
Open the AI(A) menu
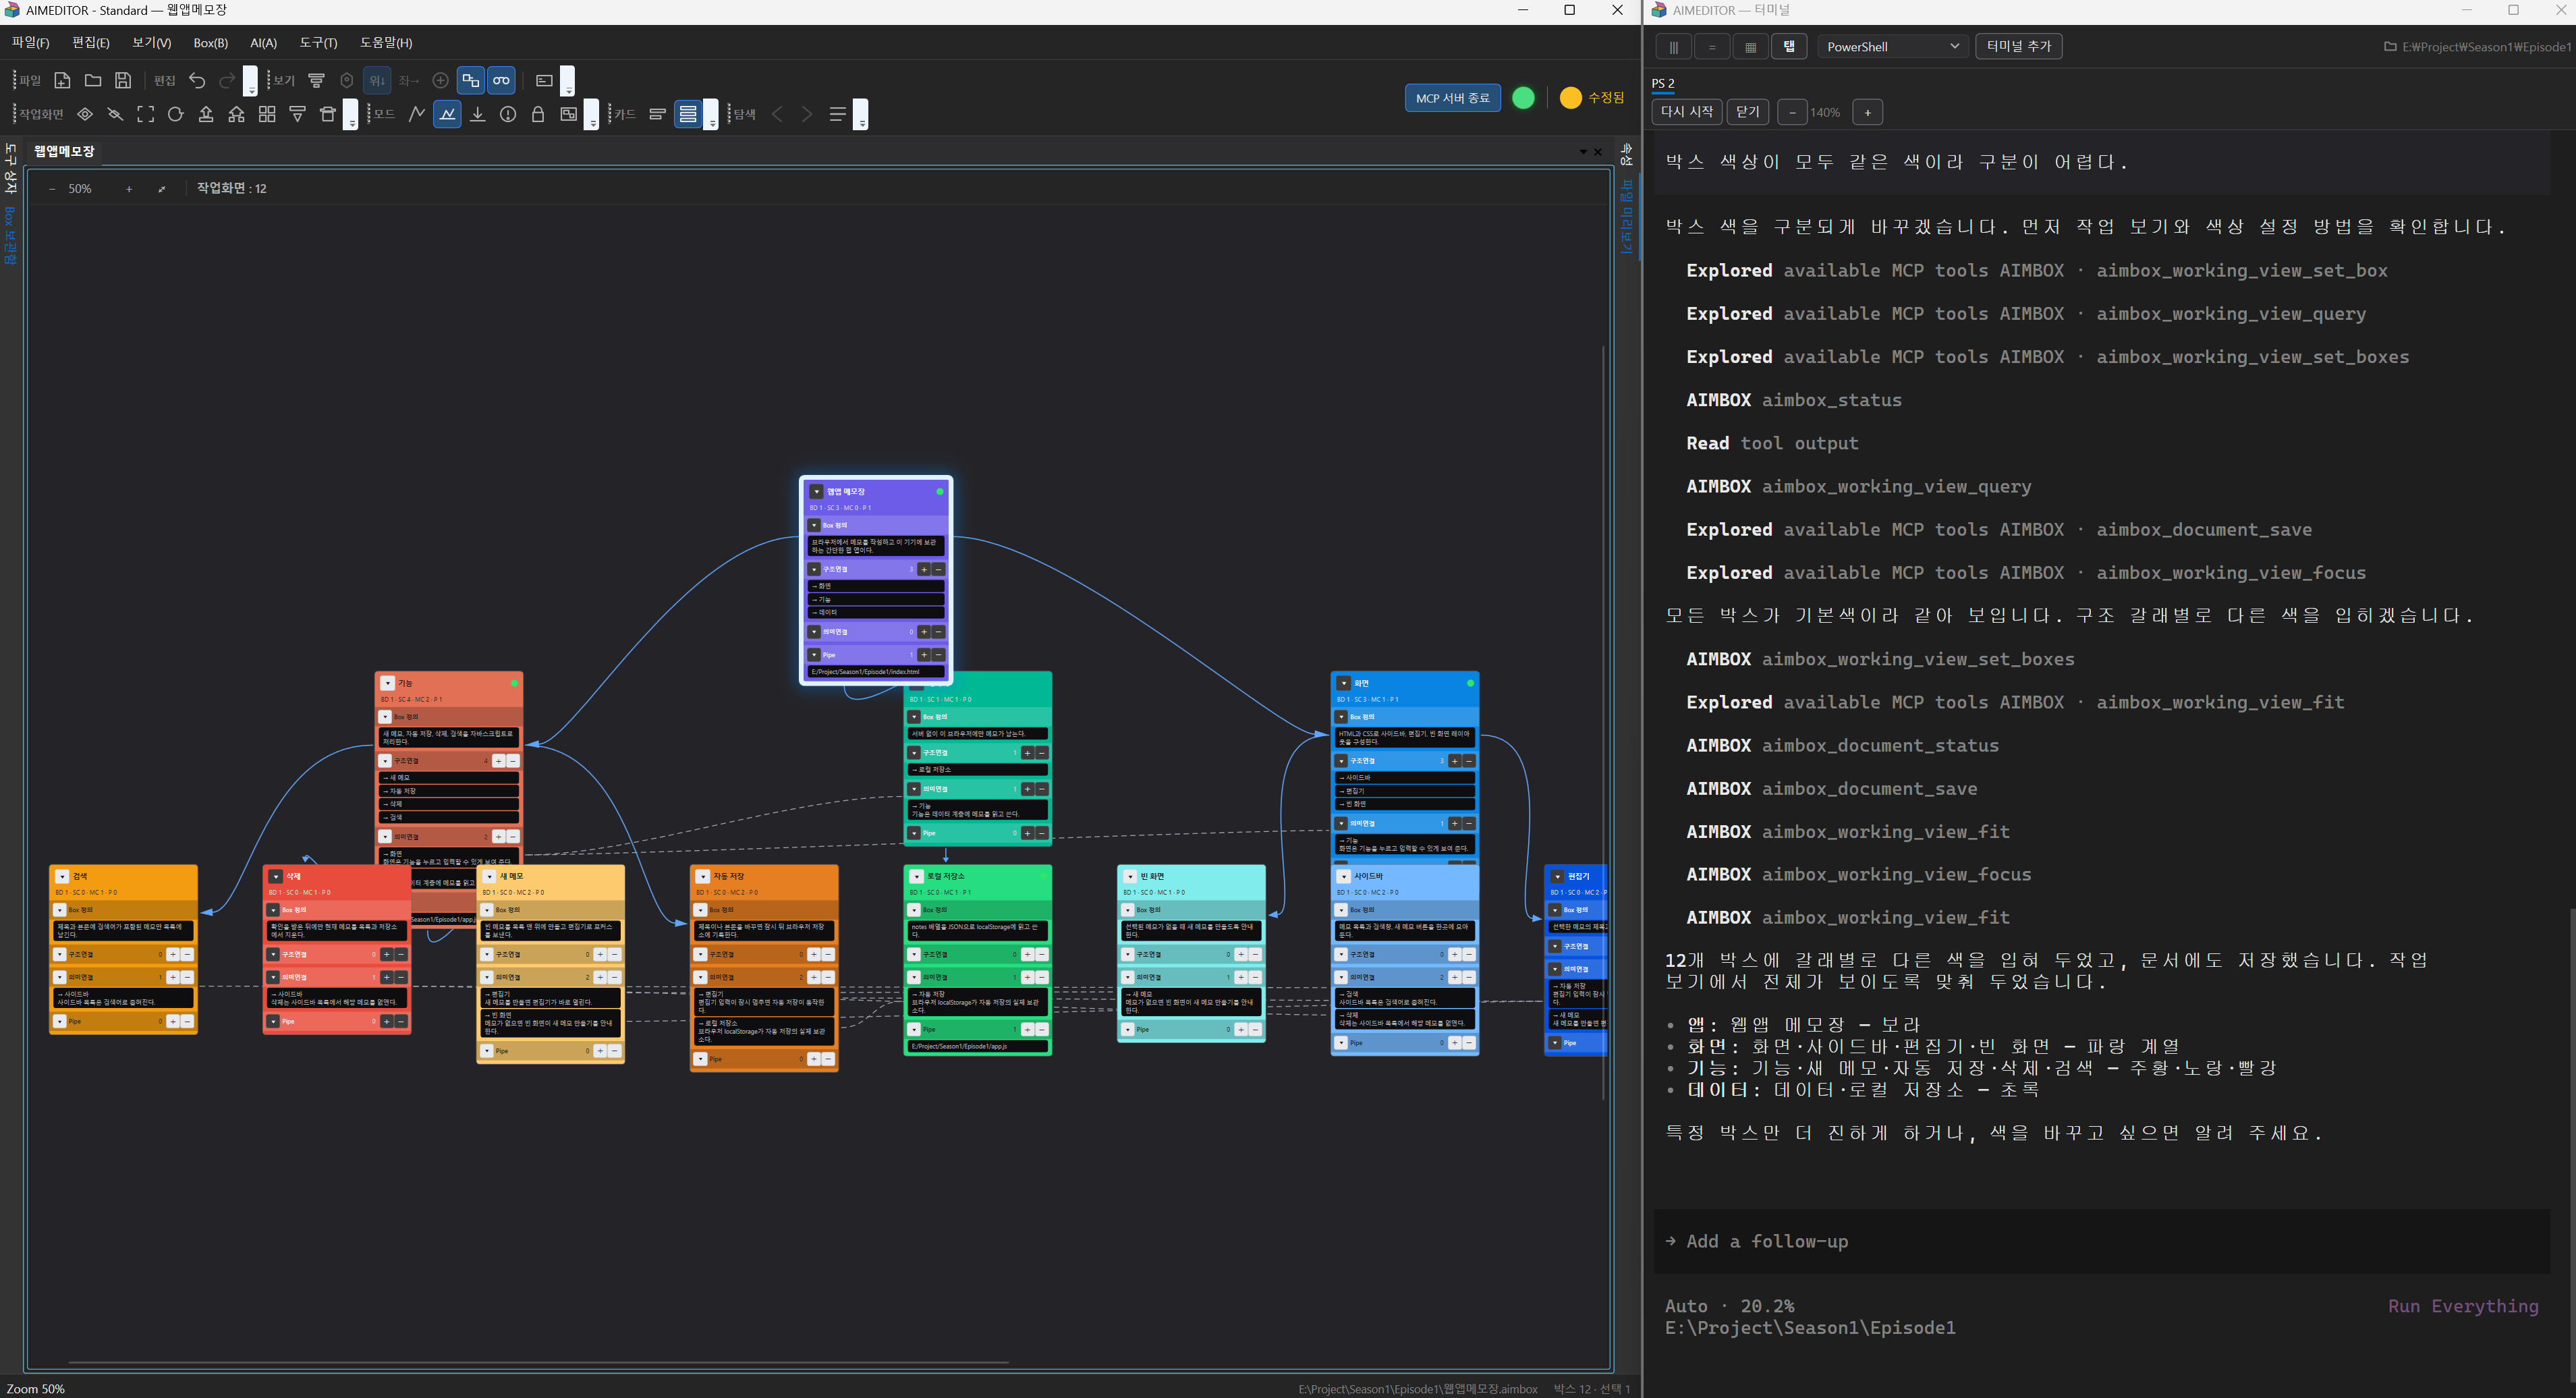(x=263, y=42)
